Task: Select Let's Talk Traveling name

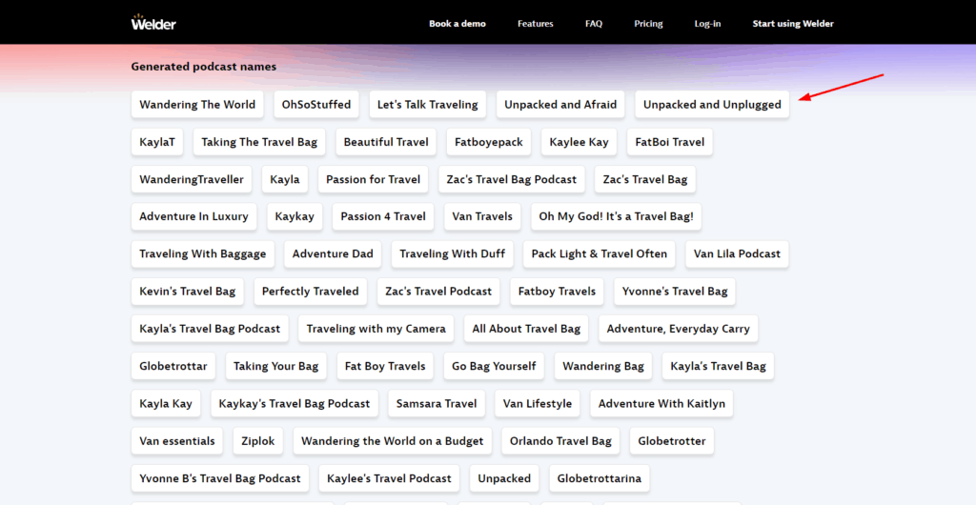Action: point(427,105)
